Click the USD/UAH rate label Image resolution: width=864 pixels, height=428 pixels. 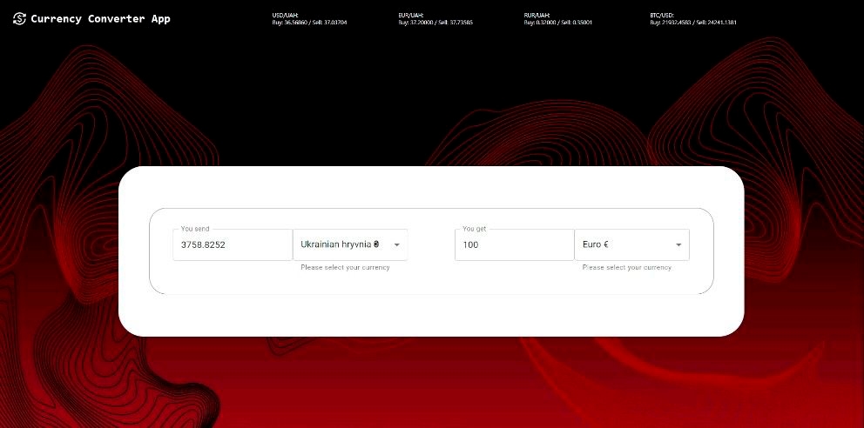(x=285, y=16)
